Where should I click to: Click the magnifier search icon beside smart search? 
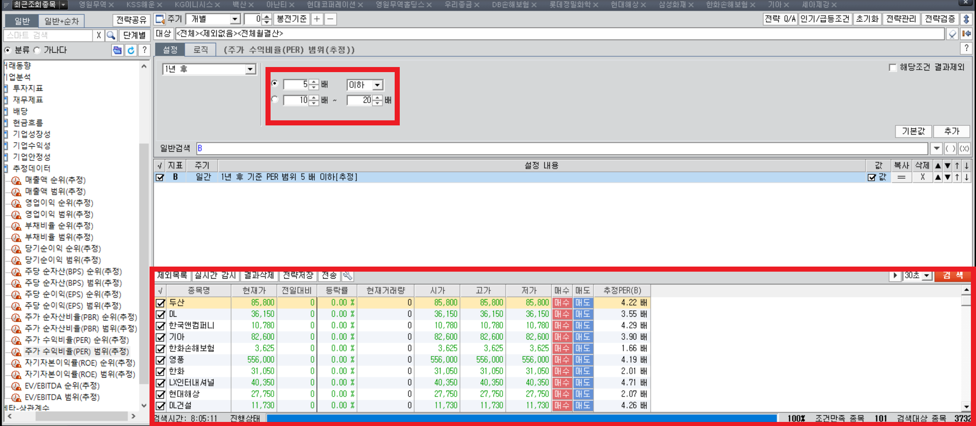111,36
